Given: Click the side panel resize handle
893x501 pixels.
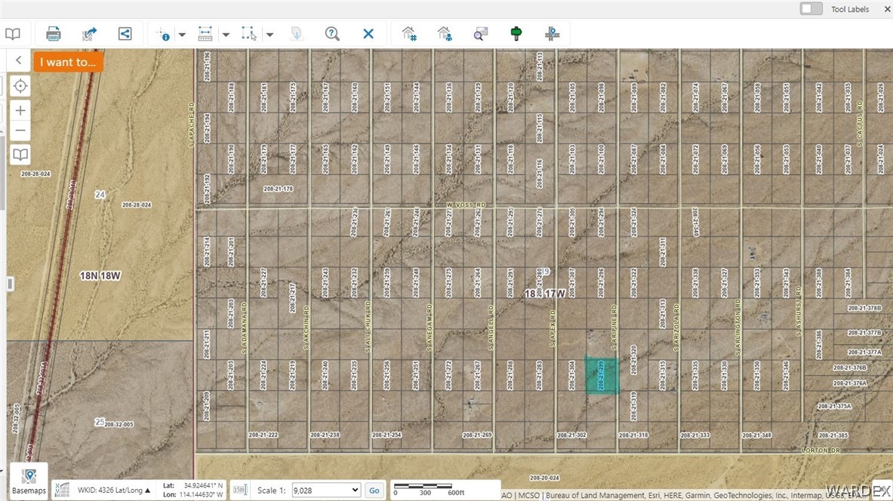Looking at the screenshot, I should pos(11,284).
